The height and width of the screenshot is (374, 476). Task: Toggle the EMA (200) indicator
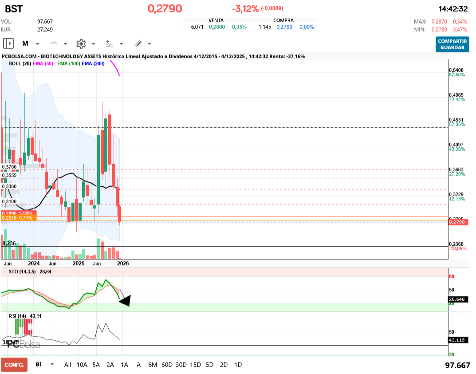[x=93, y=64]
